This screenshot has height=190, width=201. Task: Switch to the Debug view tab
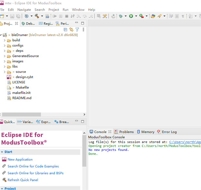[x=28, y=23]
